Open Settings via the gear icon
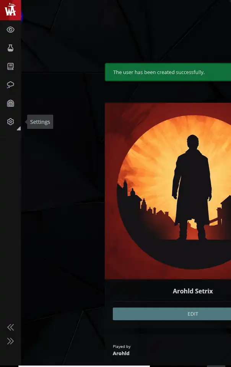Viewport: 231px width, 367px height. [x=10, y=122]
